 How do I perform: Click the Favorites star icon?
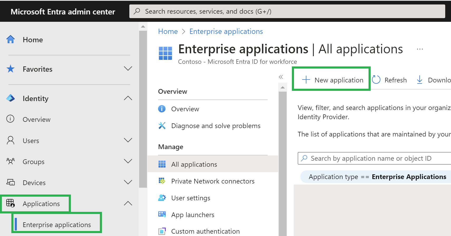[11, 69]
